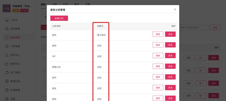The width and height of the screenshot is (226, 101).
Task: Switch to the 服务 tab
Action: pyautogui.click(x=43, y=4)
